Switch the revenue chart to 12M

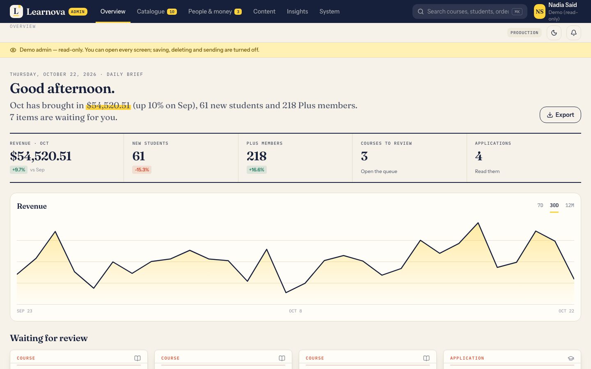coord(570,205)
